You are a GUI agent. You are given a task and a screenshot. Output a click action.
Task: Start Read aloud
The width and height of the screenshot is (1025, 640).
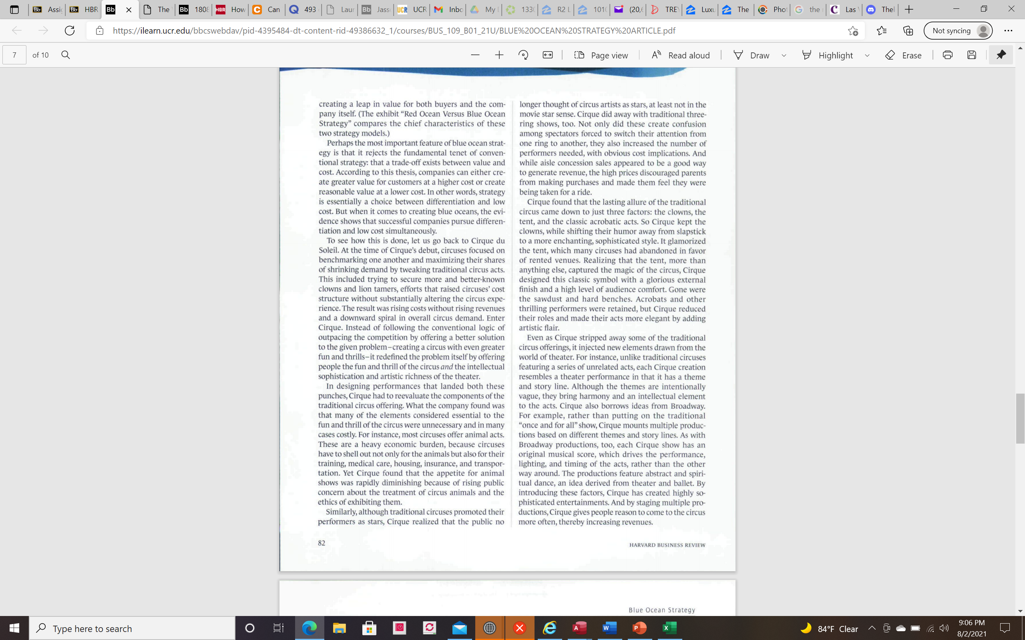coord(681,55)
